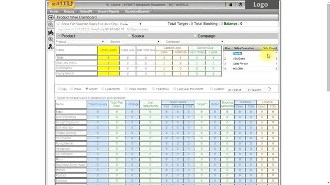
Task: Click Samurai row name
Action: (x=61, y=181)
